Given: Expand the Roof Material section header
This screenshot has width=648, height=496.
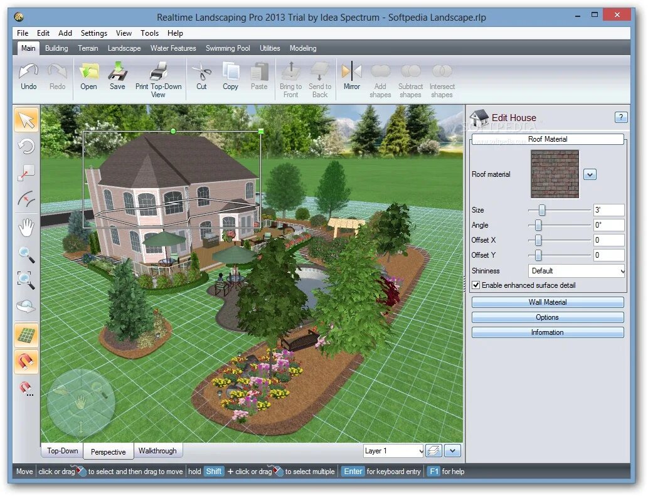Looking at the screenshot, I should pyautogui.click(x=548, y=139).
